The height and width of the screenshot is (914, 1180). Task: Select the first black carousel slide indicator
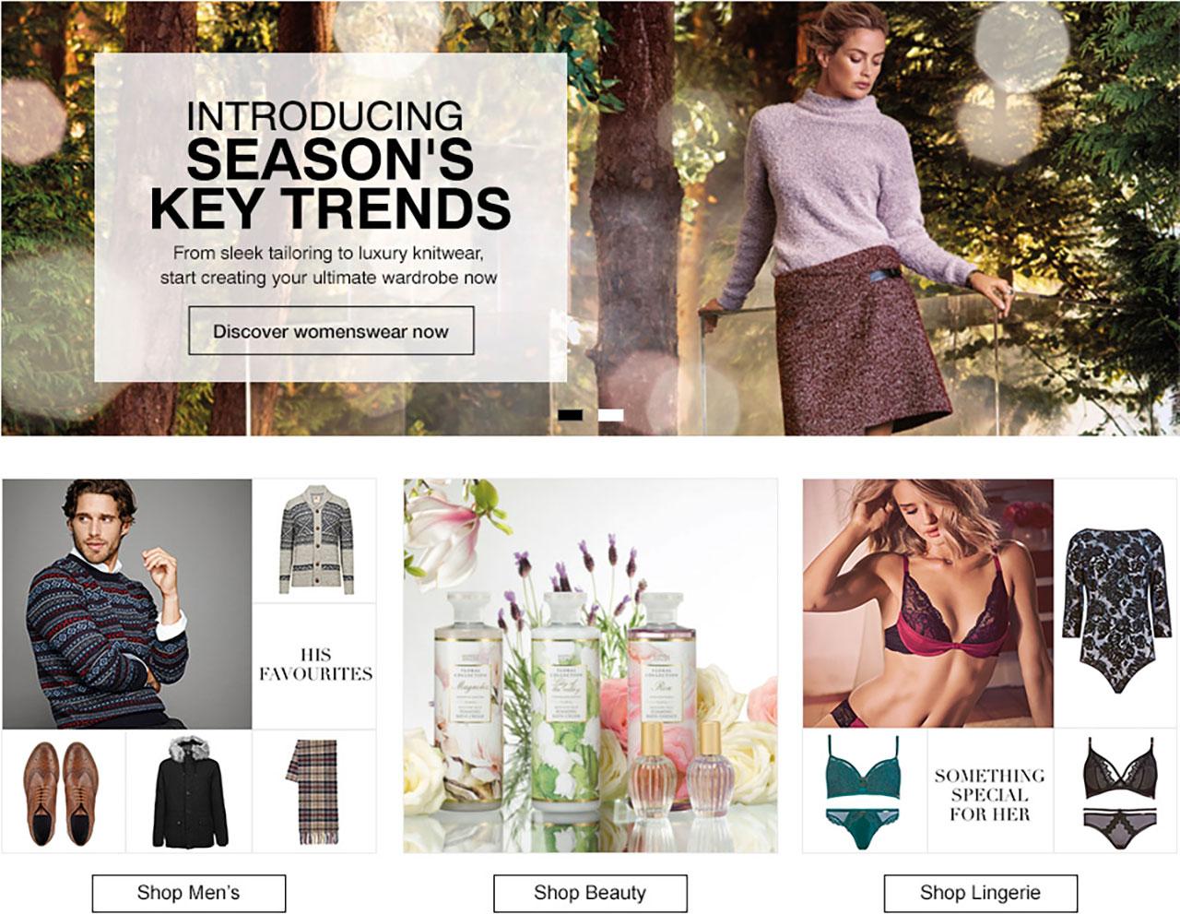tap(570, 415)
